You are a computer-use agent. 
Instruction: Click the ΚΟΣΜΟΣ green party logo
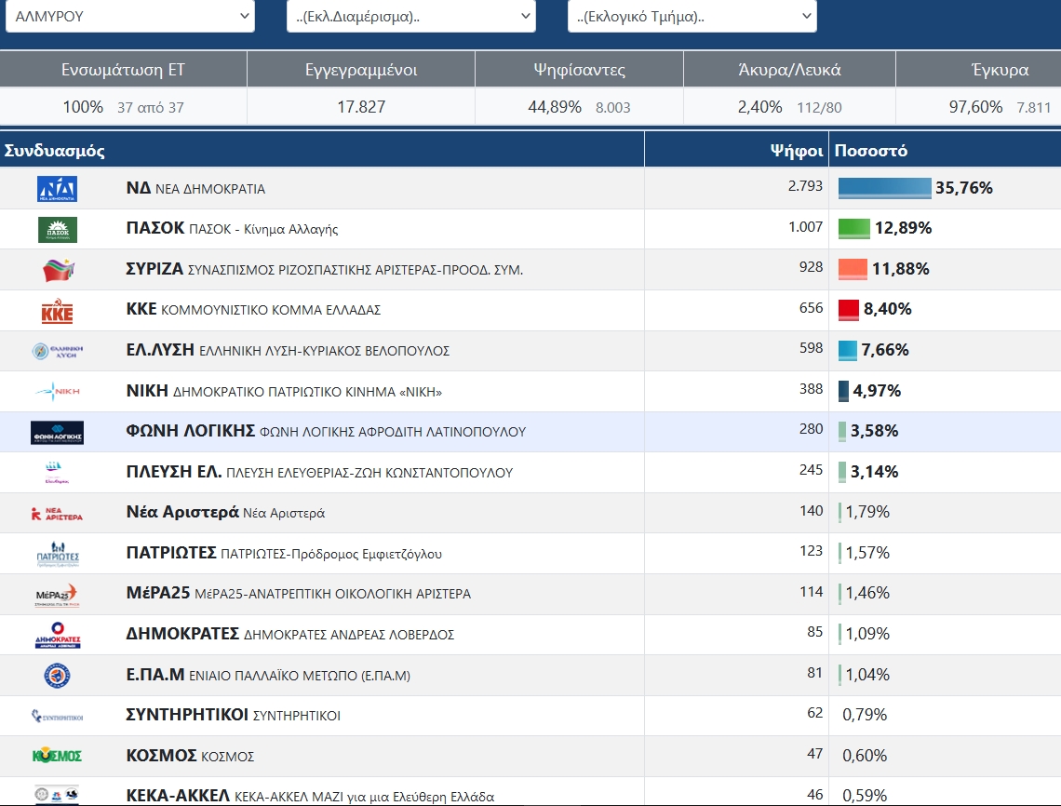pos(57,756)
